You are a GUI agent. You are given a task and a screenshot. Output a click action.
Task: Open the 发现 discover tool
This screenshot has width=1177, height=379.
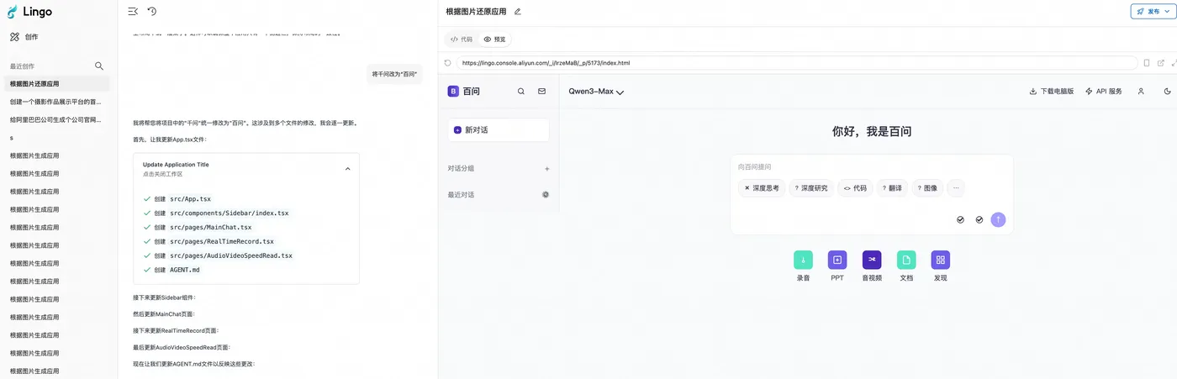[941, 266]
